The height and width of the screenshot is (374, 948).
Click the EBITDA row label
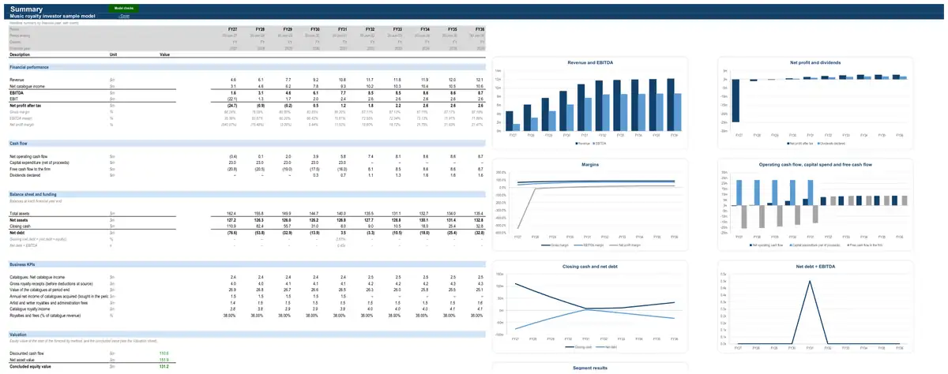tap(16, 92)
